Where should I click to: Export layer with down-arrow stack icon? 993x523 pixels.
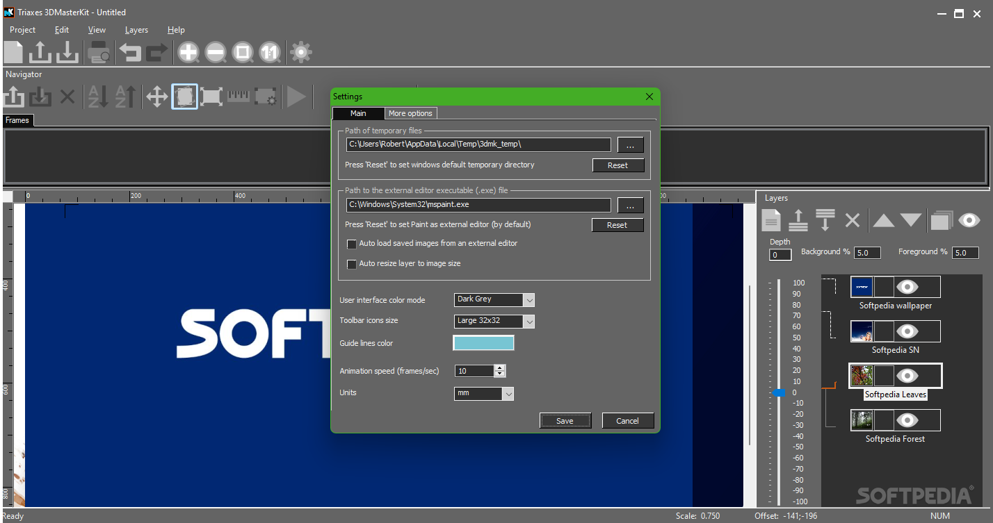tap(825, 221)
